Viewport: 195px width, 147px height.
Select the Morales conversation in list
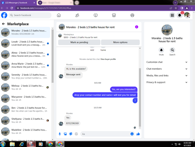click(x=25, y=32)
